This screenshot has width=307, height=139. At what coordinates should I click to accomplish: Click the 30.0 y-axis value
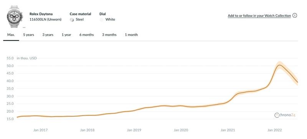[x=10, y=96]
